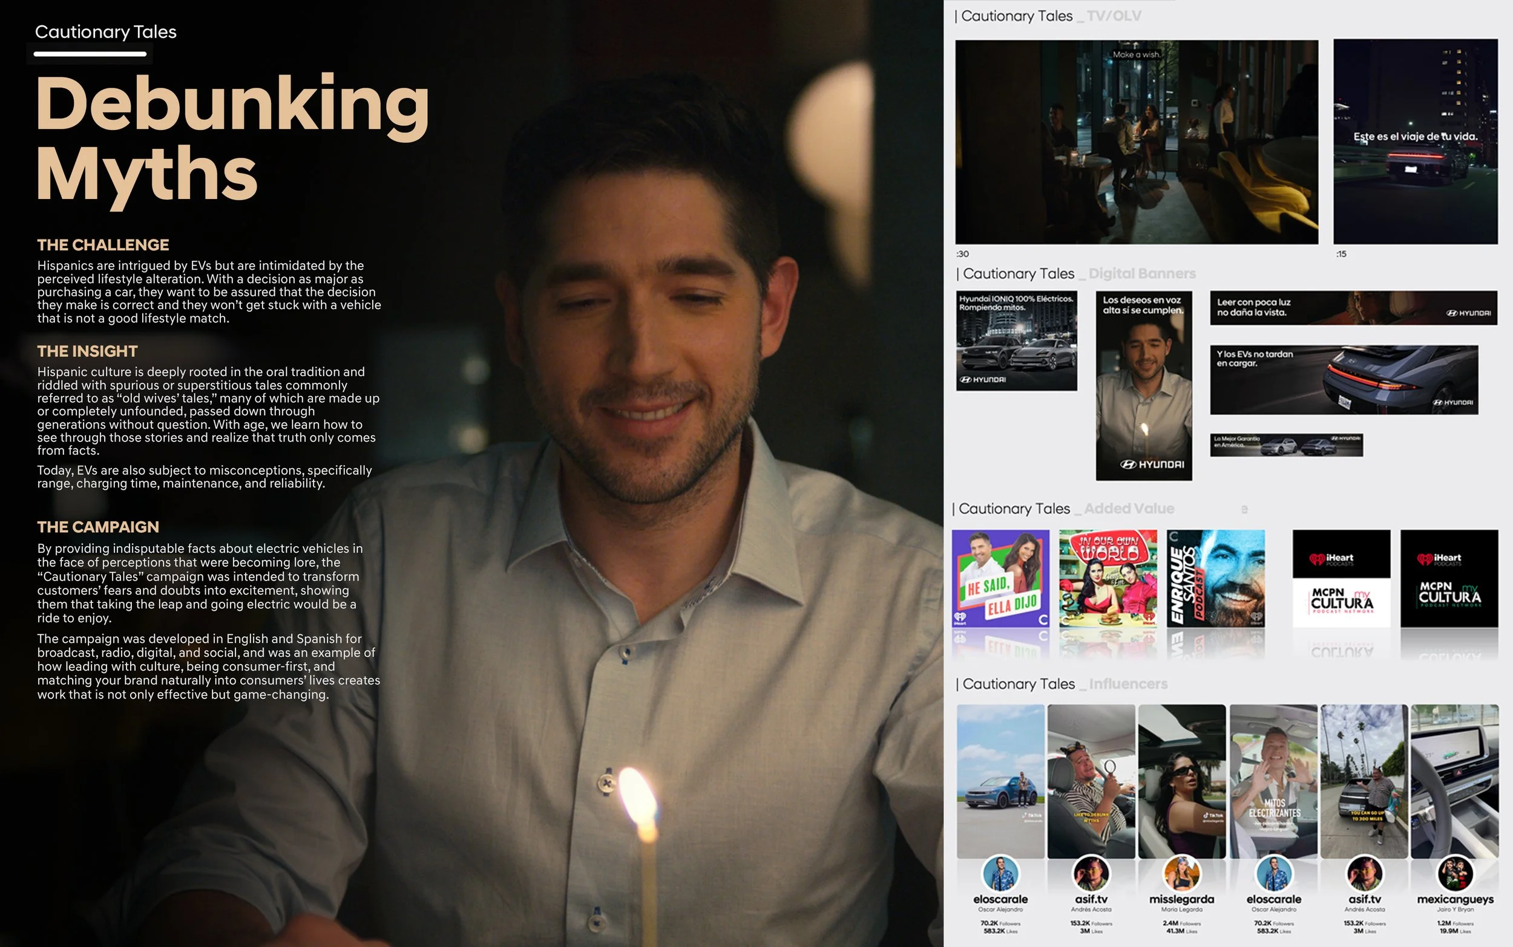
Task: Click the misslegarda profile avatar
Action: coord(1181,873)
